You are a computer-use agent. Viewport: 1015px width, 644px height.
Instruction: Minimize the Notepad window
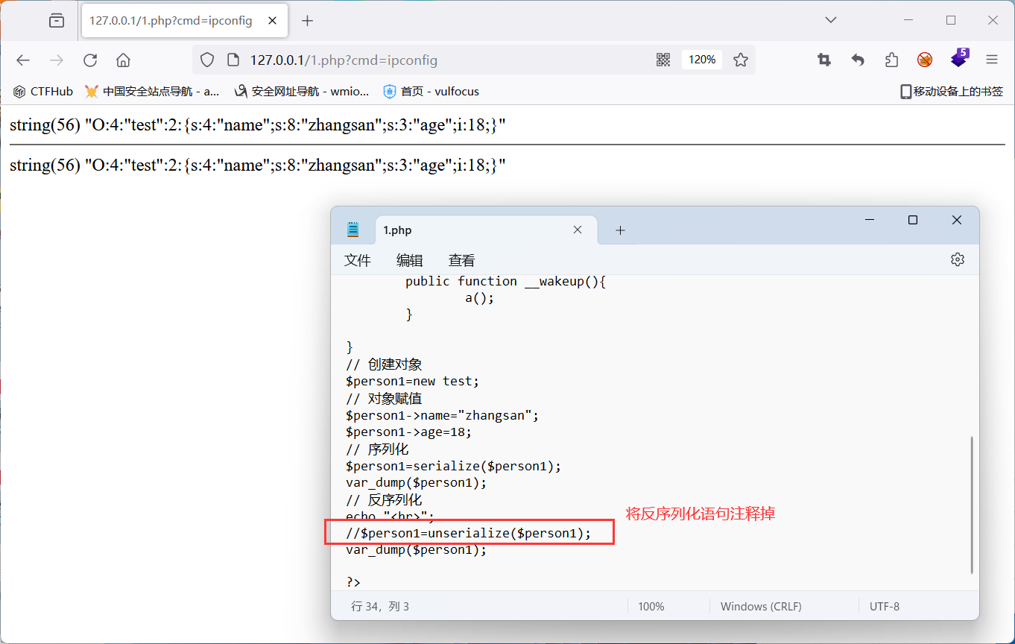tap(869, 220)
